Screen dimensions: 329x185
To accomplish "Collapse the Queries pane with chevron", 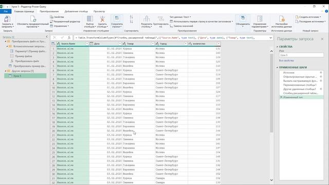I will [47, 37].
